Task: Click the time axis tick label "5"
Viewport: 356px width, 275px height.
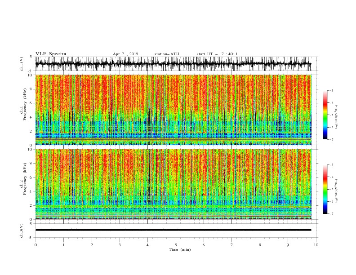Action: click(176, 245)
